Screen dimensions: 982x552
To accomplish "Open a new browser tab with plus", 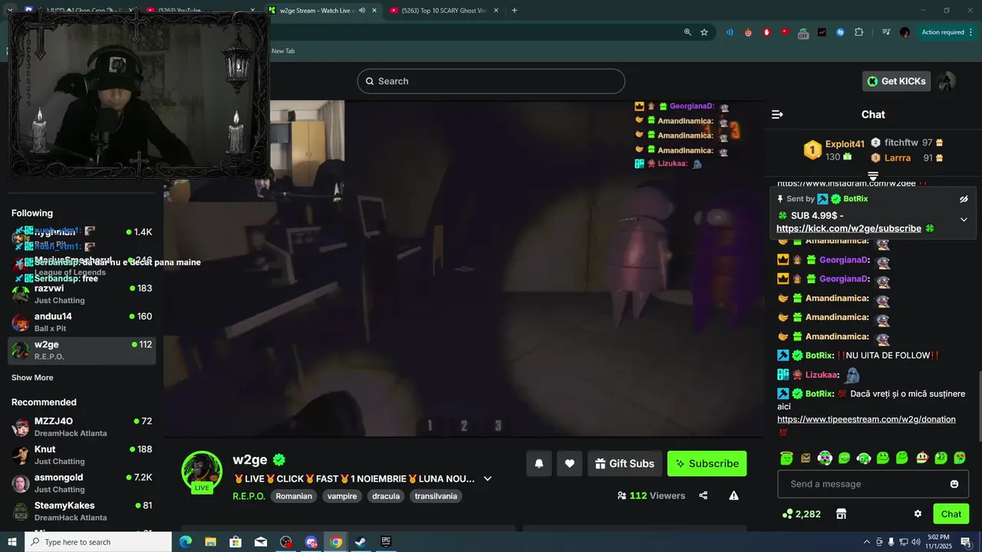I will point(514,11).
